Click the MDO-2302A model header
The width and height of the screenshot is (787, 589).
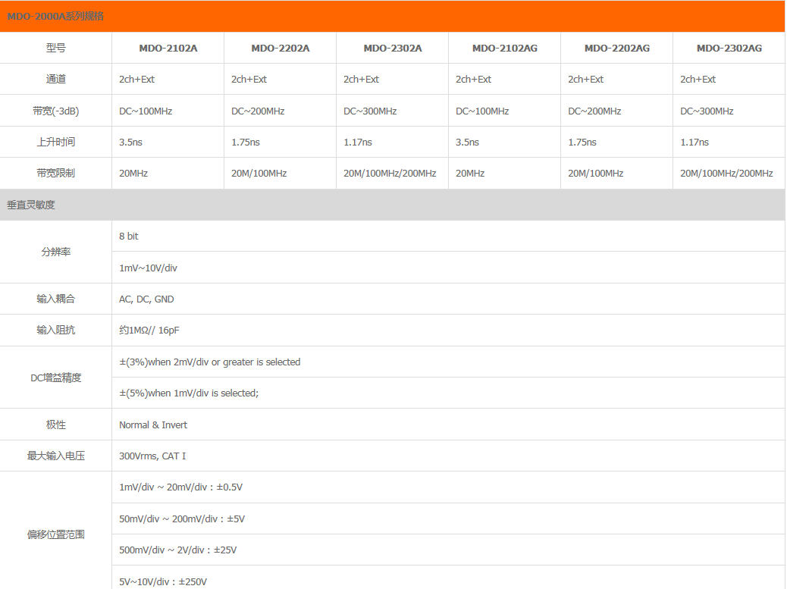tap(392, 48)
